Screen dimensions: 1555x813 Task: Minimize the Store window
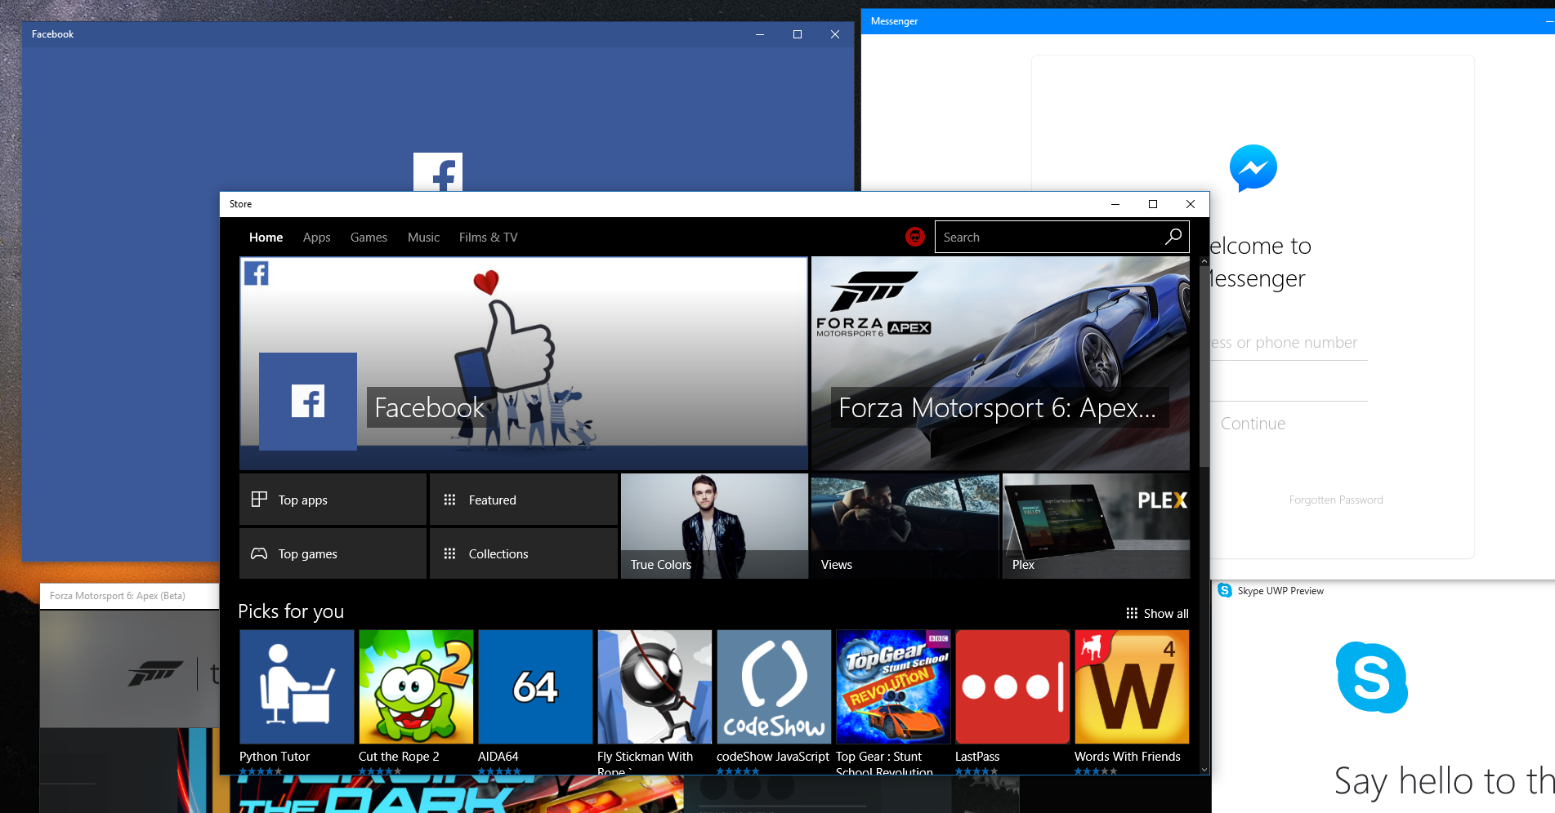[1115, 204]
